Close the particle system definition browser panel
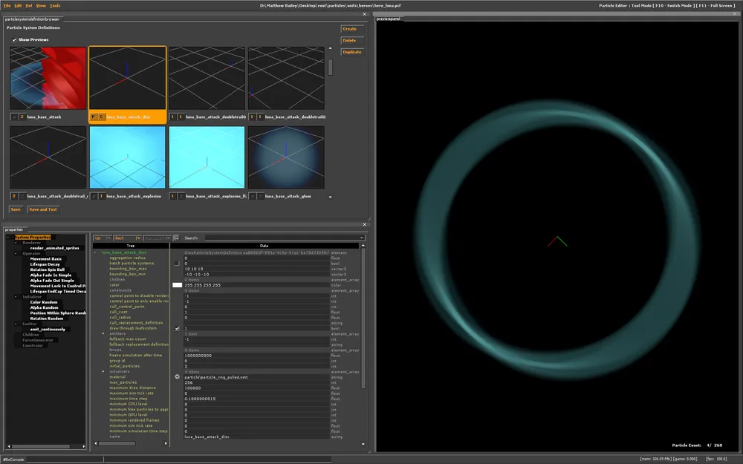743x464 pixels. 365,13
